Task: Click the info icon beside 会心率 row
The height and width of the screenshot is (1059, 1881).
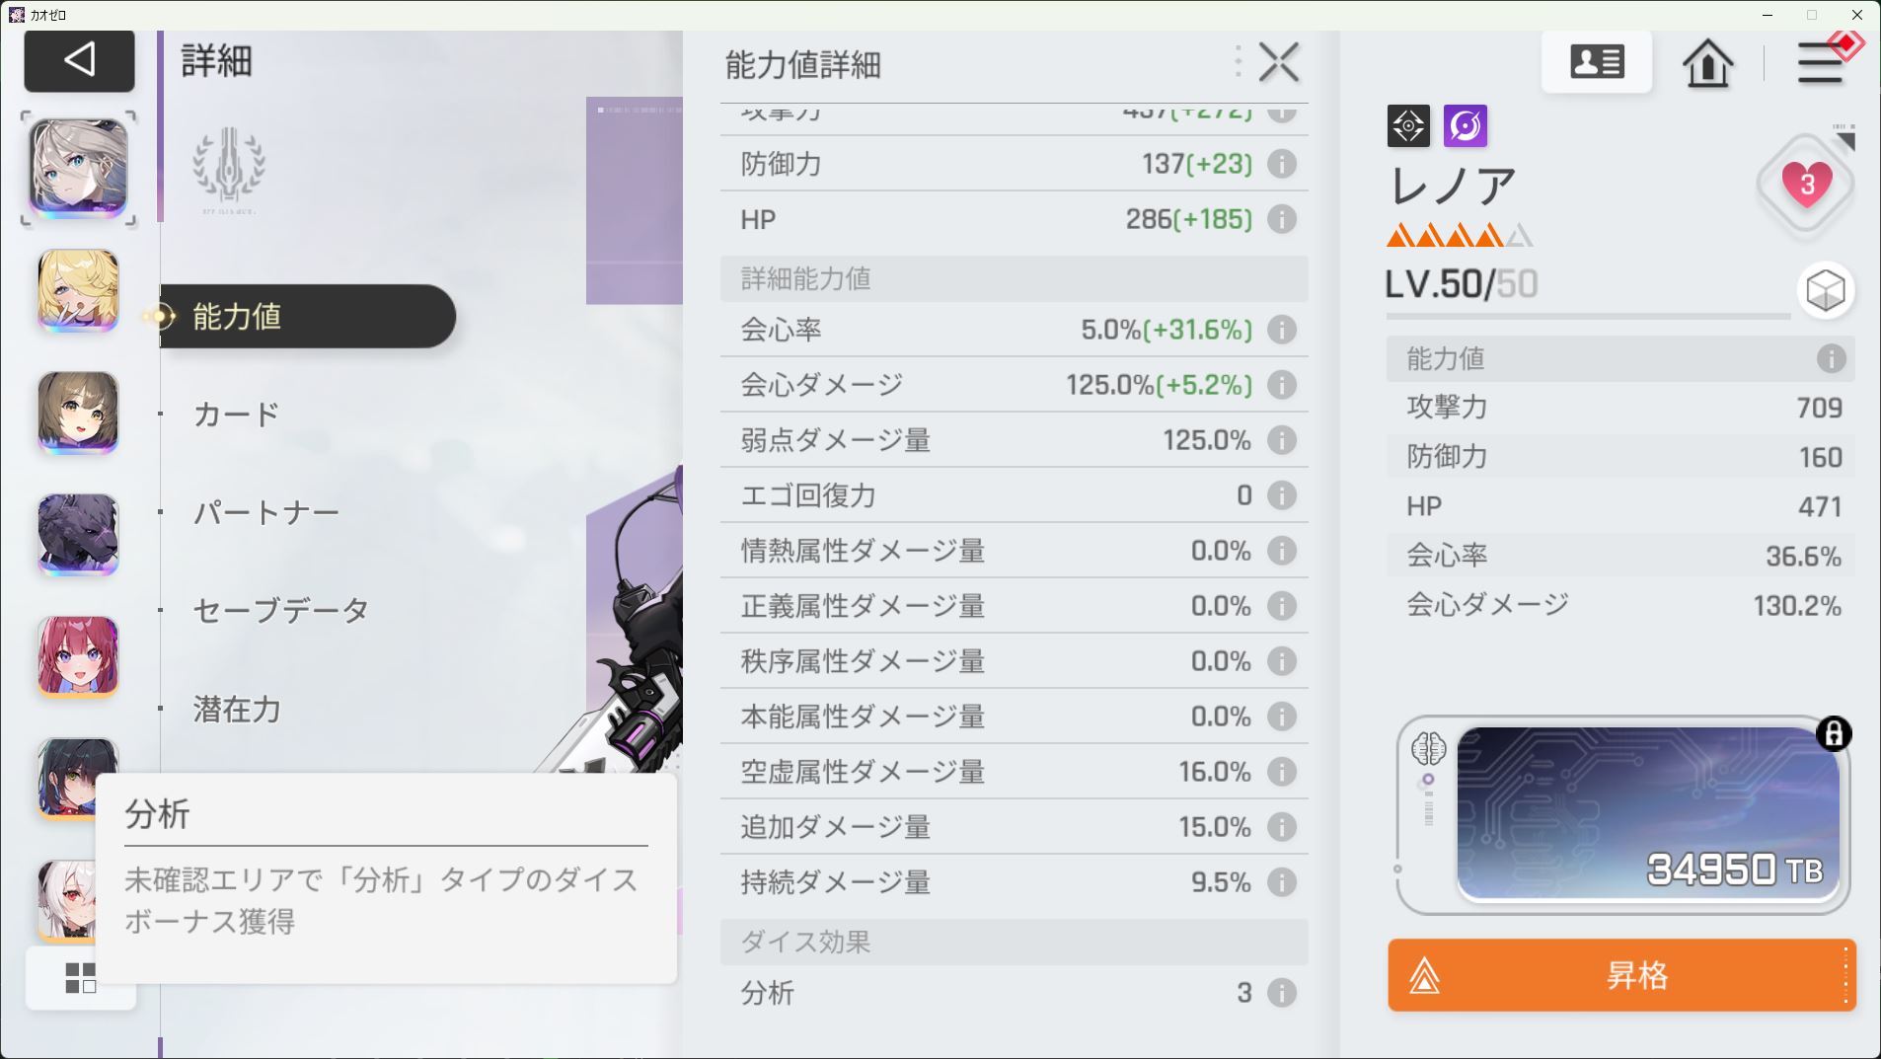Action: (1281, 330)
